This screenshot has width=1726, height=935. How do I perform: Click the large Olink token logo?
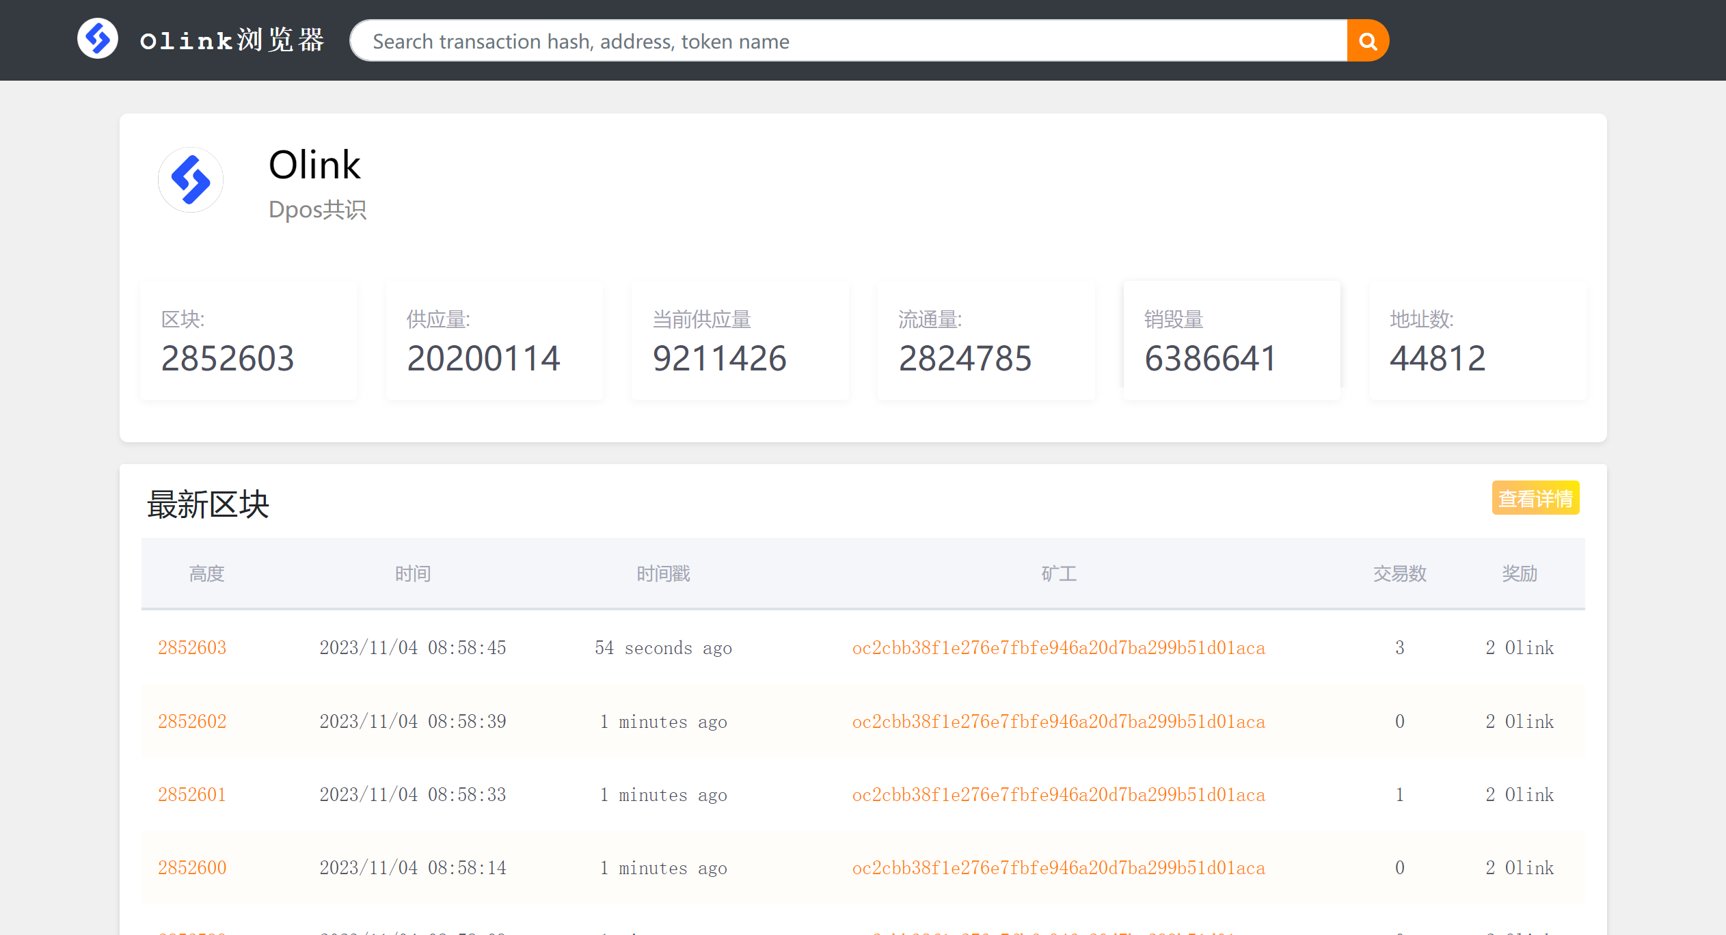point(191,180)
